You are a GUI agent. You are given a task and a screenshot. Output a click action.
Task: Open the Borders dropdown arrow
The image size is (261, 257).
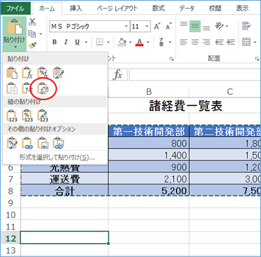click(109, 42)
